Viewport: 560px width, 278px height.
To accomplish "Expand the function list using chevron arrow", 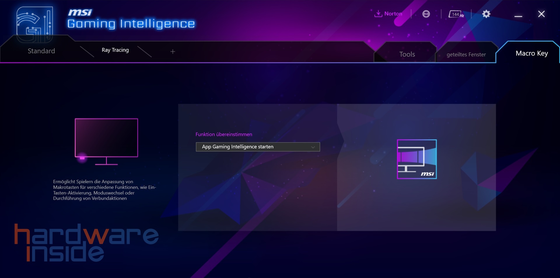I will coord(313,147).
